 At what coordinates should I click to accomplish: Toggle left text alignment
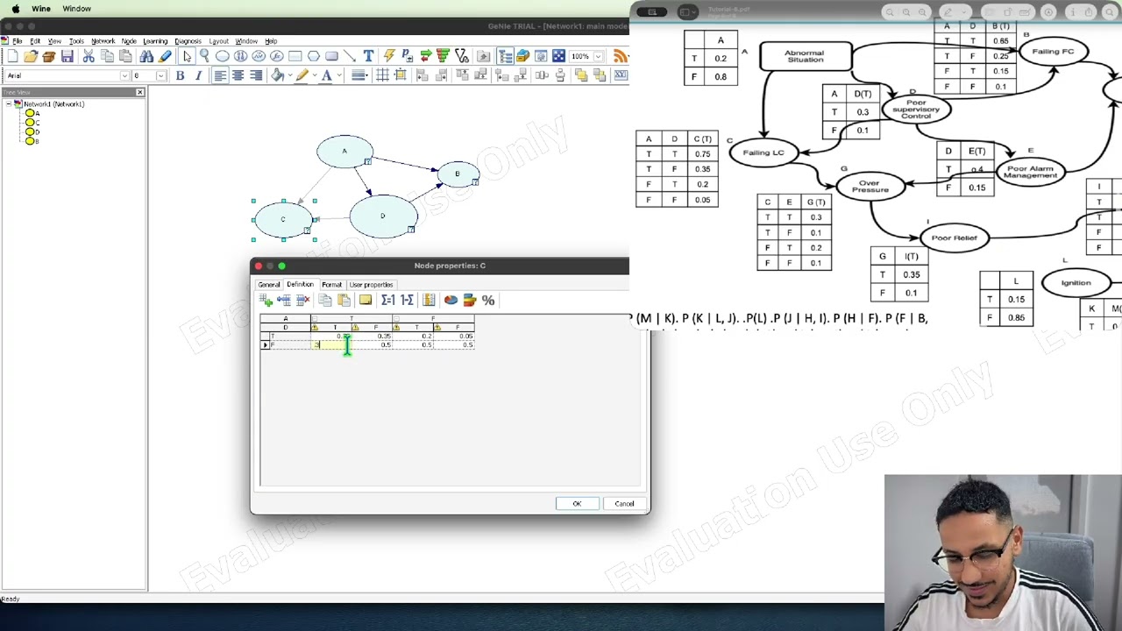(220, 75)
